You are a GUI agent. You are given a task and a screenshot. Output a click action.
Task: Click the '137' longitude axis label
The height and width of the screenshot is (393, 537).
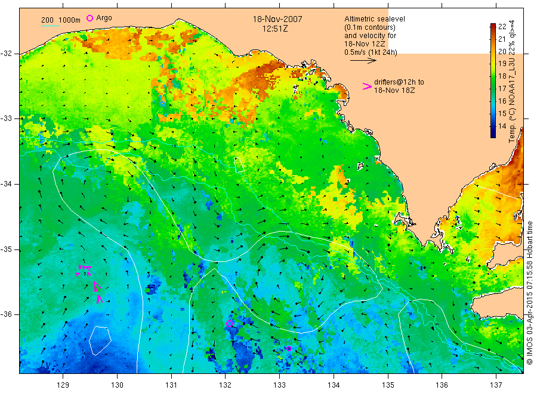coord(496,385)
